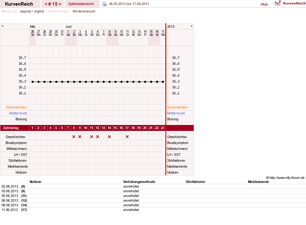The image size is (306, 225).
Task: Click the temperature point on 26. So
Action: pyautogui.click(x=32, y=82)
